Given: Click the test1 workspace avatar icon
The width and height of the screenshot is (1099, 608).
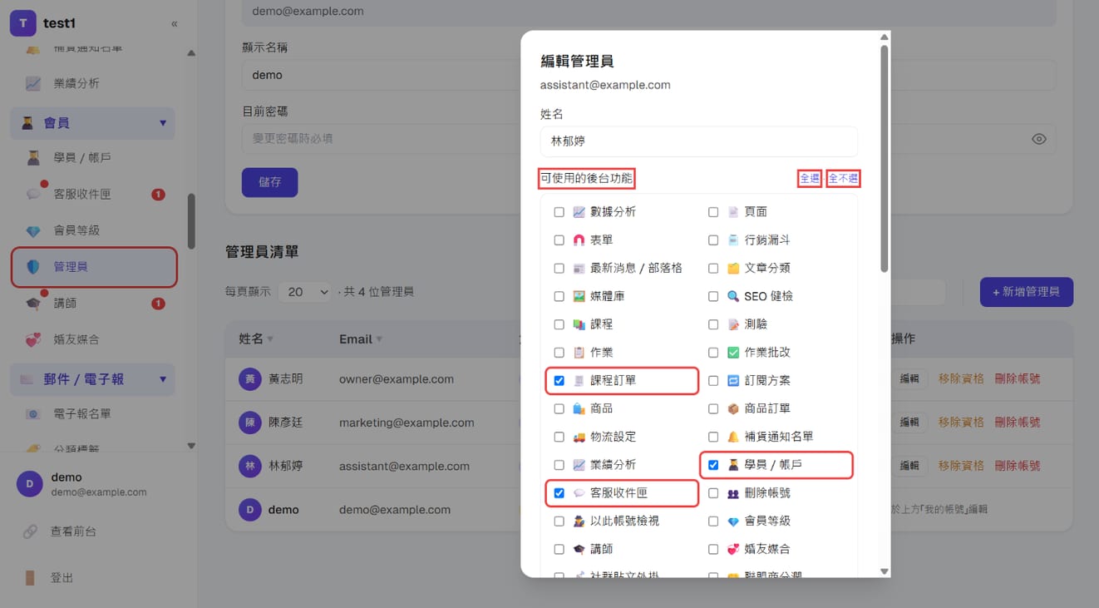Looking at the screenshot, I should pyautogui.click(x=23, y=23).
